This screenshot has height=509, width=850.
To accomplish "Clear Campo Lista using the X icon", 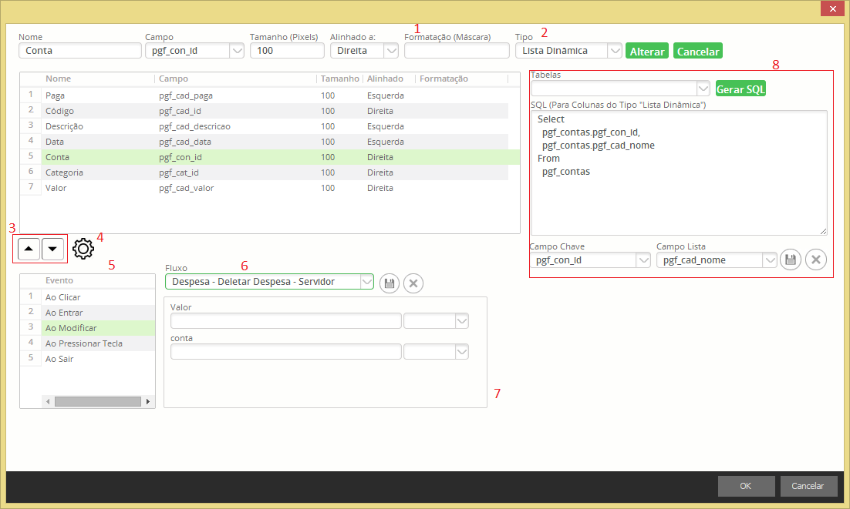I will tap(816, 260).
